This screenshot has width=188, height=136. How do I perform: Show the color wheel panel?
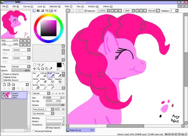pyautogui.click(x=34, y=11)
